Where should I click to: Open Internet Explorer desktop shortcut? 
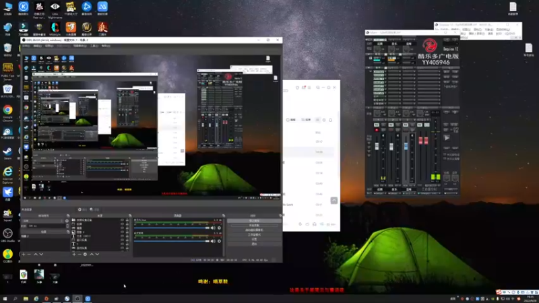point(7,174)
